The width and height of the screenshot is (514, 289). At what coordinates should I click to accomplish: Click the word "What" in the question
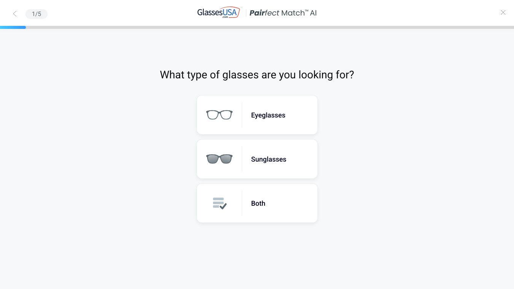pos(172,75)
